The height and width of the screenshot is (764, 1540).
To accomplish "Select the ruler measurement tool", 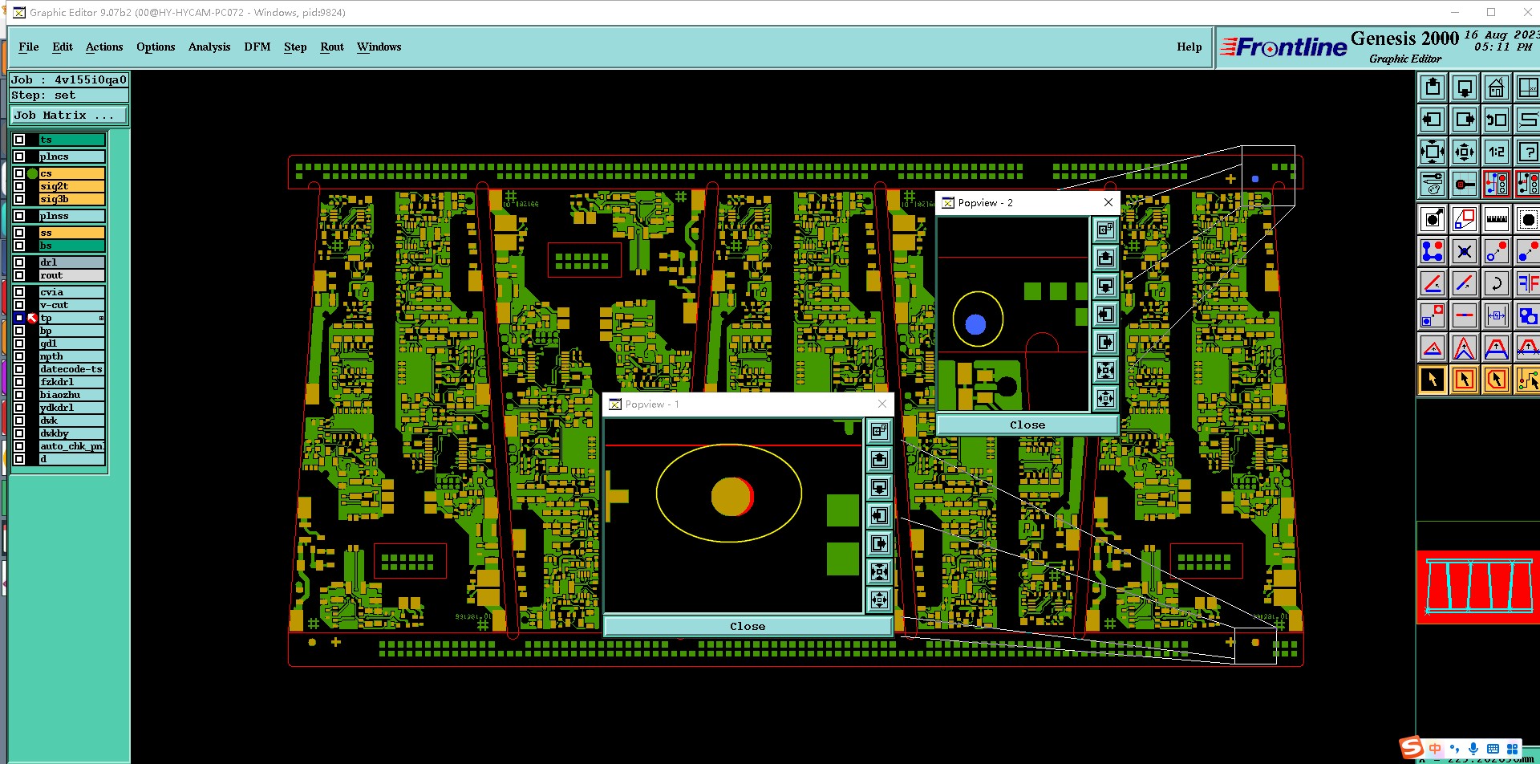I will (1497, 218).
